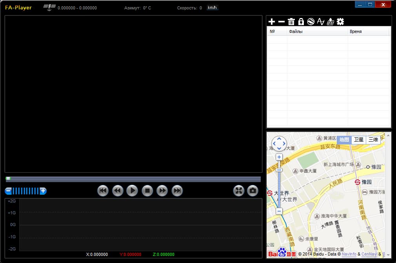The height and width of the screenshot is (263, 396).
Task: Stop the video playback
Action: point(147,191)
